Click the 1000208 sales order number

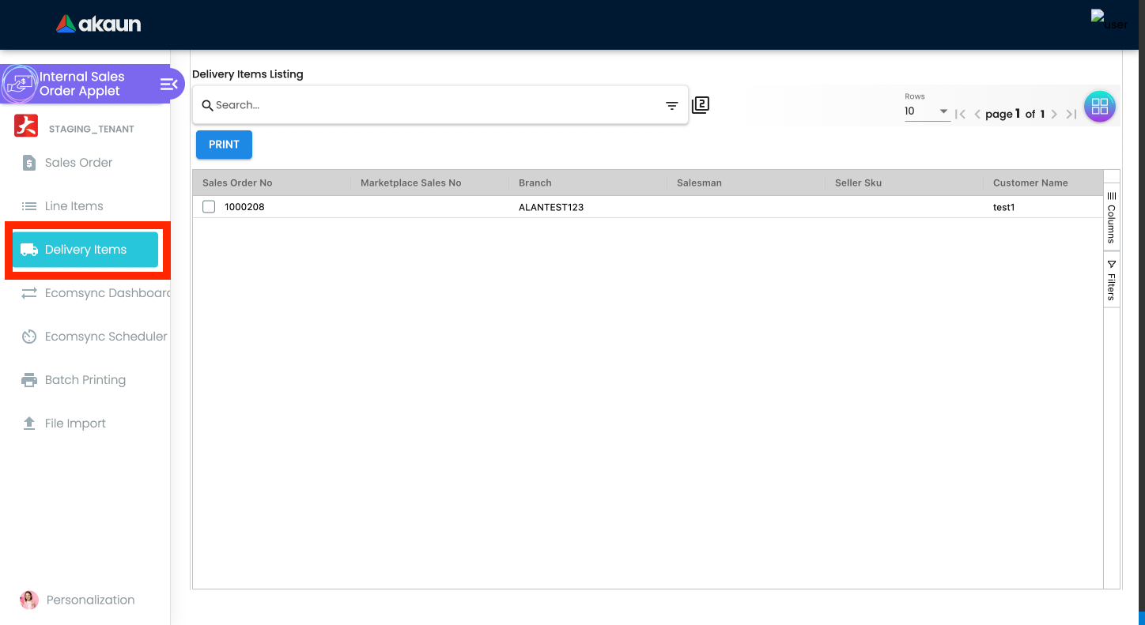244,207
